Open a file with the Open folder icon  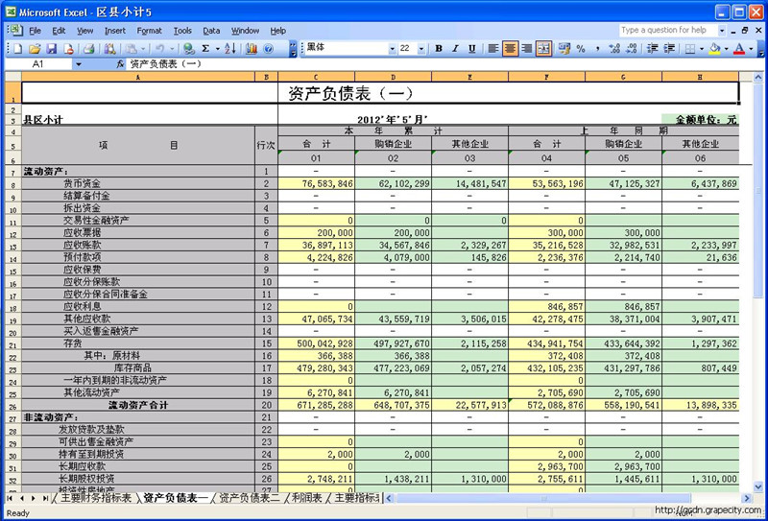pyautogui.click(x=35, y=48)
